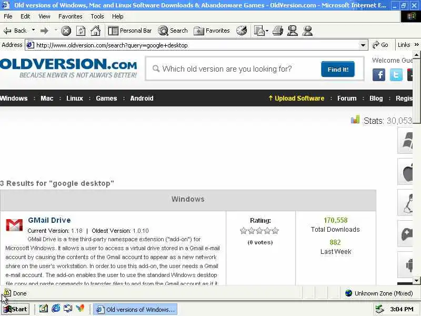Toggle the Personal Bar button

[x=130, y=31]
